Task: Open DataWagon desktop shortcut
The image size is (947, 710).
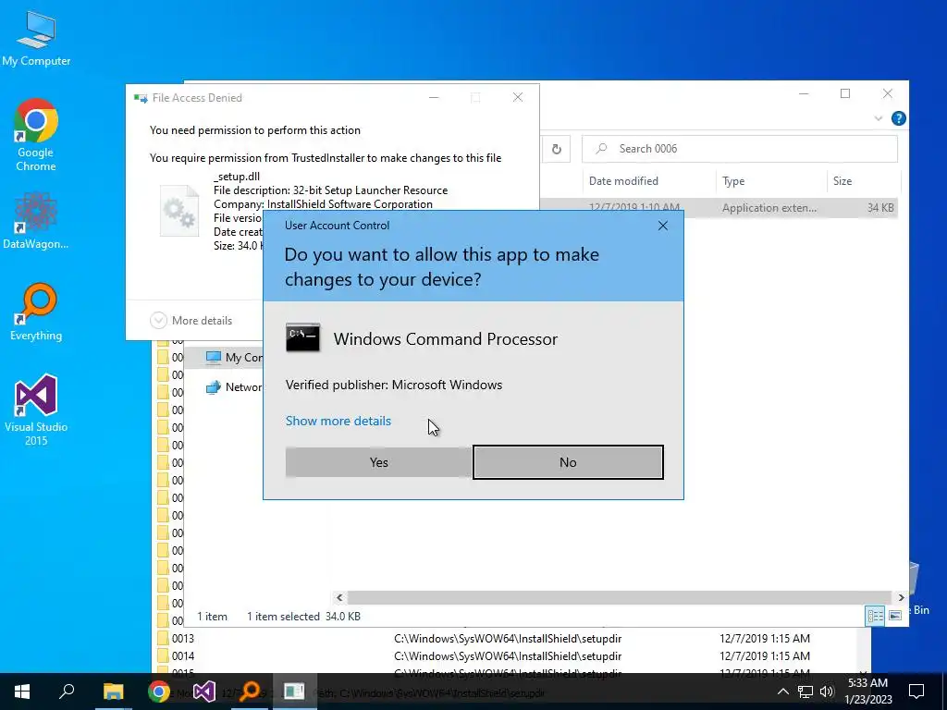Action: click(36, 220)
